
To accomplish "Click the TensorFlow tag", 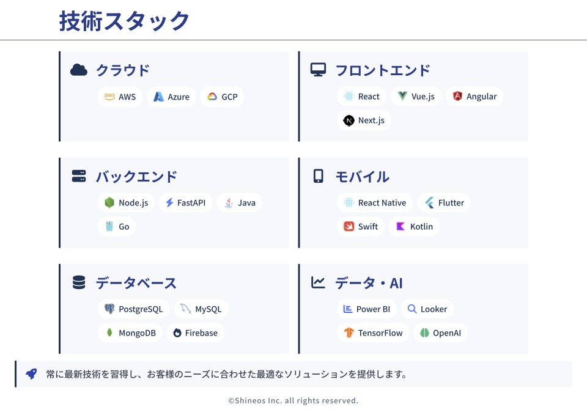I will coord(373,333).
